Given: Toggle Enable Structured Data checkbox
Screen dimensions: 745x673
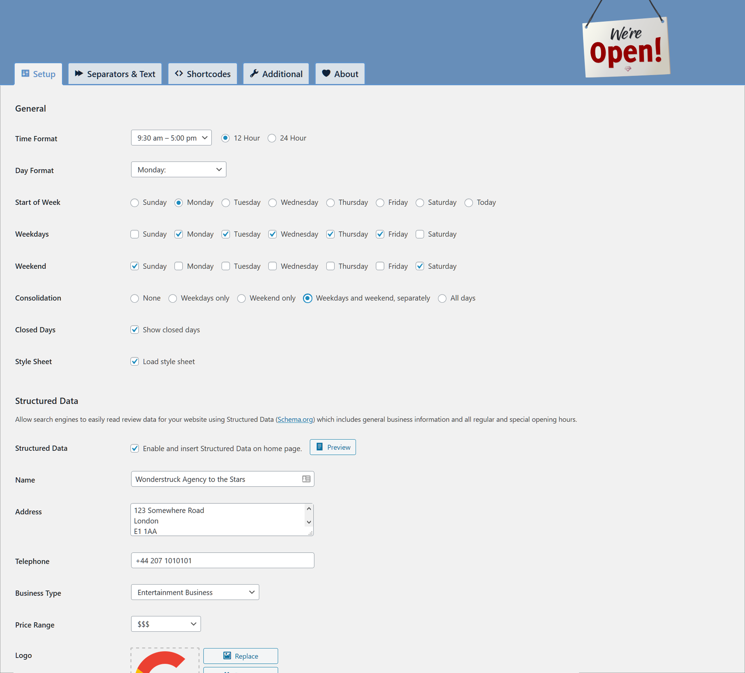Looking at the screenshot, I should [135, 448].
